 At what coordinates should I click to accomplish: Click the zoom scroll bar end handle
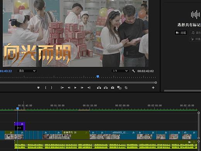click(156, 82)
